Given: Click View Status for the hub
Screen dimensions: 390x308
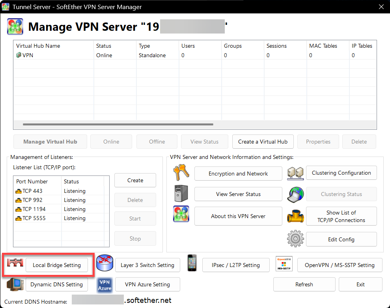Looking at the screenshot, I should coord(204,142).
